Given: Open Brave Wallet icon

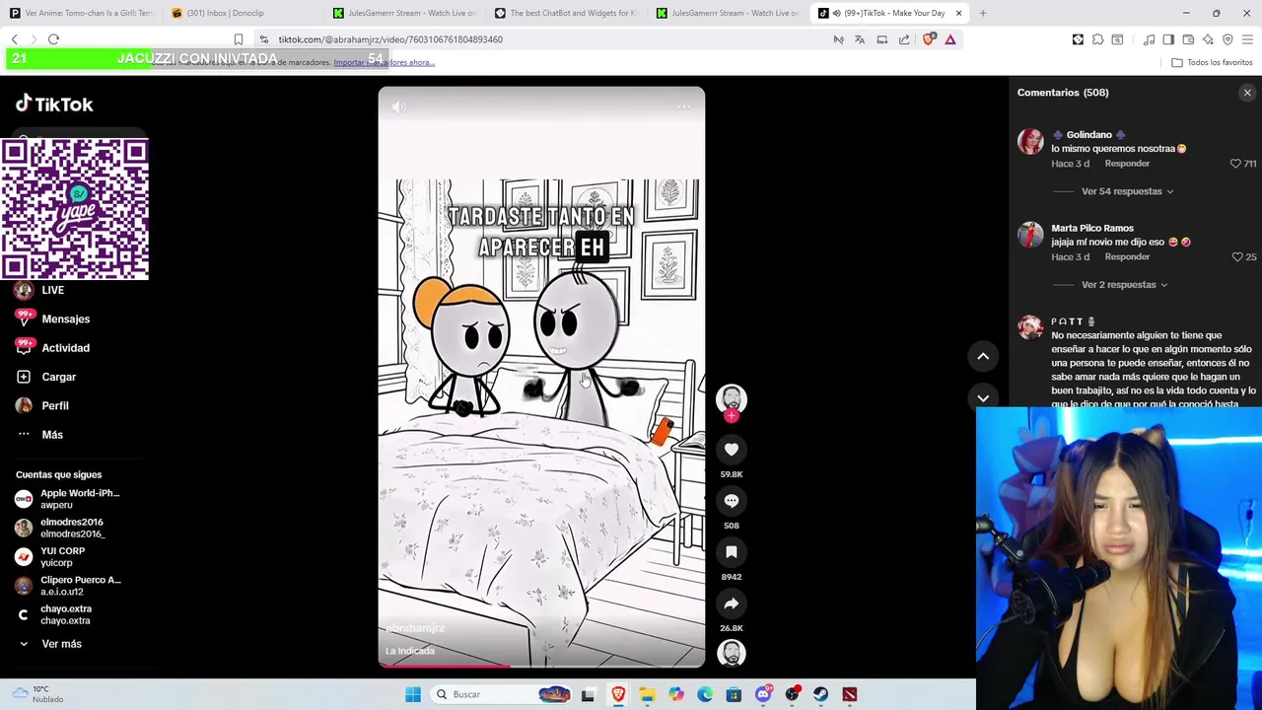Looking at the screenshot, I should tap(1188, 39).
